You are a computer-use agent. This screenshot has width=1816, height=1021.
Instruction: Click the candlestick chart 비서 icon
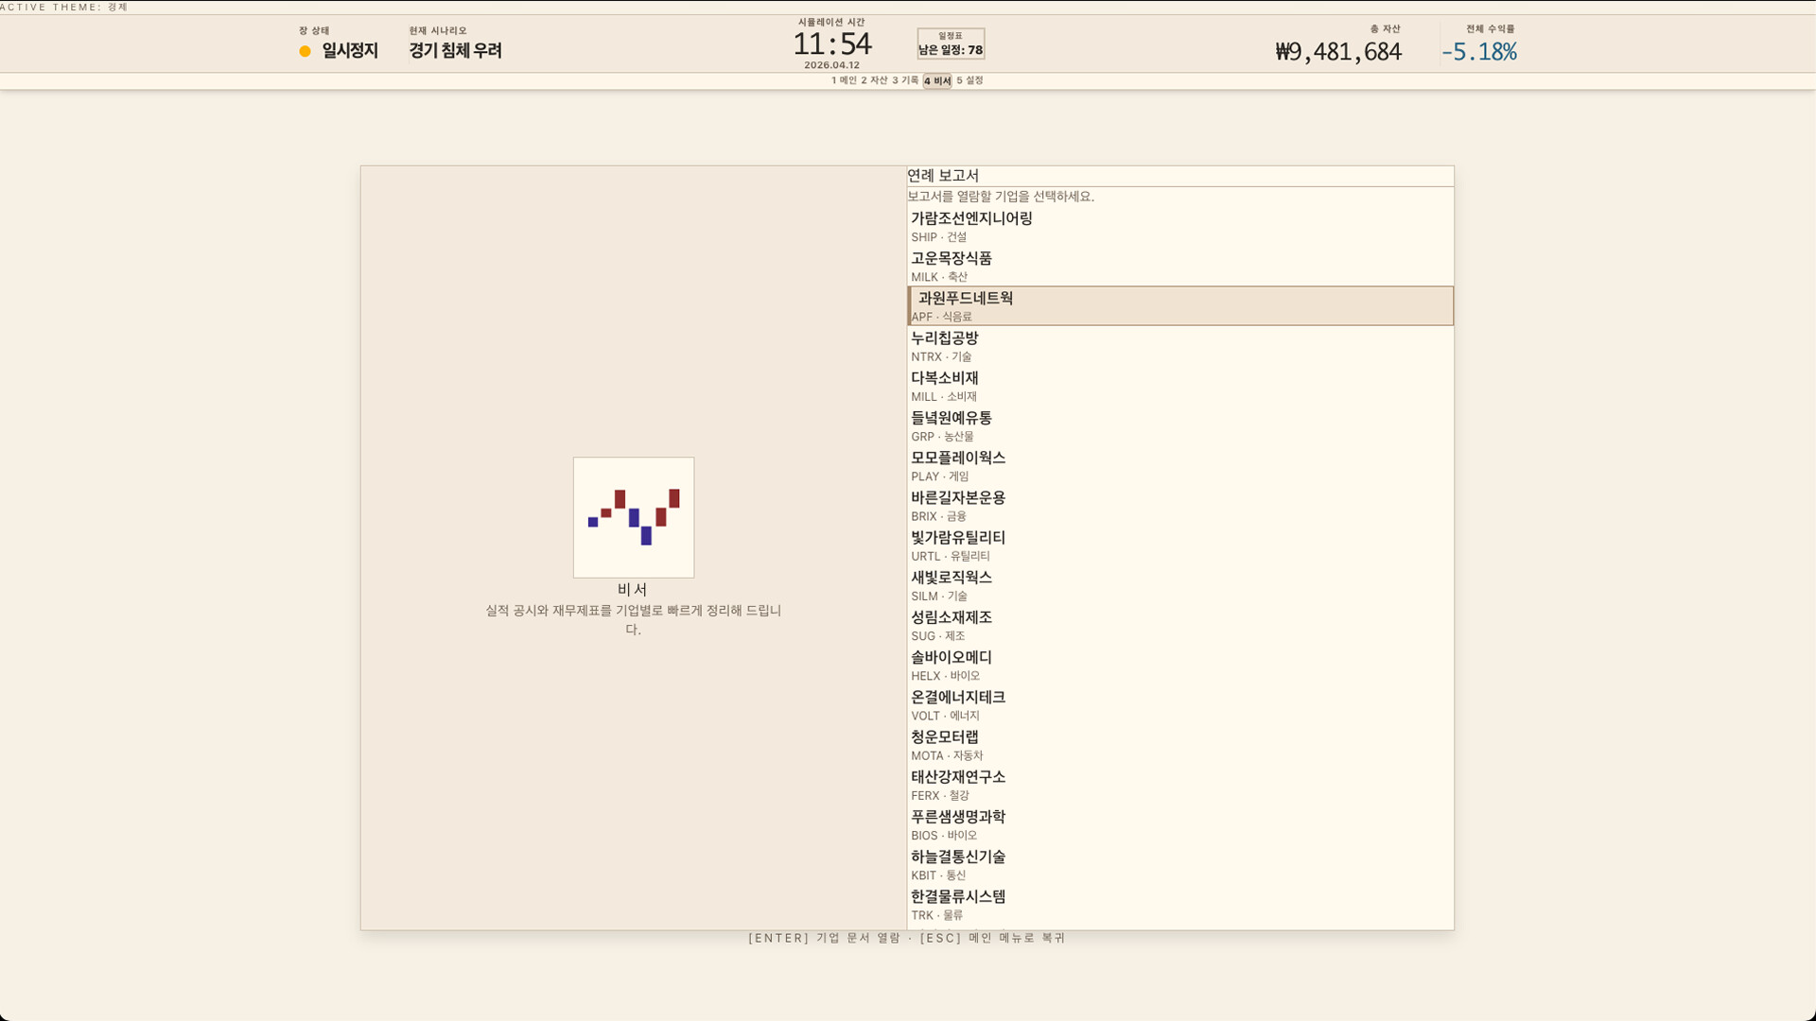coord(634,517)
